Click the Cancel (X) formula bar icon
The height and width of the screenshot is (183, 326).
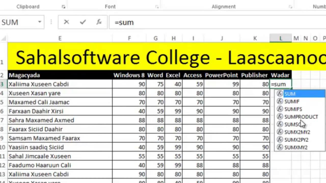[66, 22]
